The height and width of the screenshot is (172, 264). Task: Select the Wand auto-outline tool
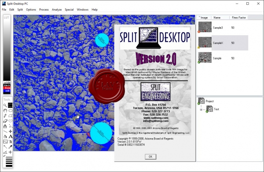[5, 147]
